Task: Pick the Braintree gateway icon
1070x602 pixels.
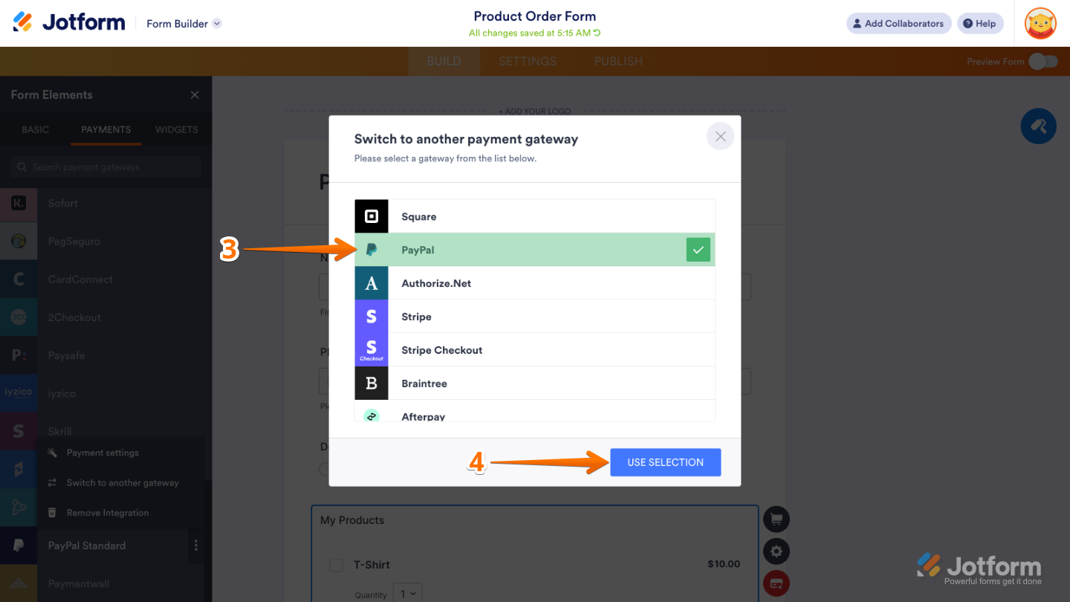Action: tap(372, 383)
